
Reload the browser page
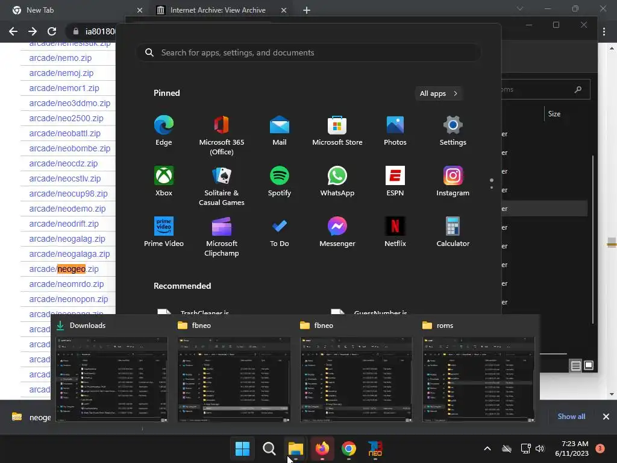(x=52, y=31)
